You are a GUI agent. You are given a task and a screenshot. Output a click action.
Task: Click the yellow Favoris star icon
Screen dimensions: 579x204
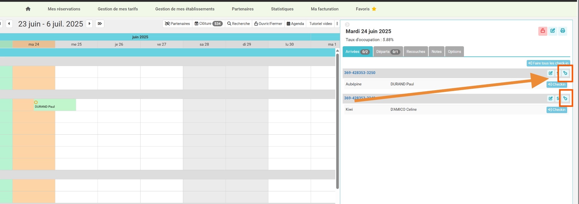(x=374, y=9)
